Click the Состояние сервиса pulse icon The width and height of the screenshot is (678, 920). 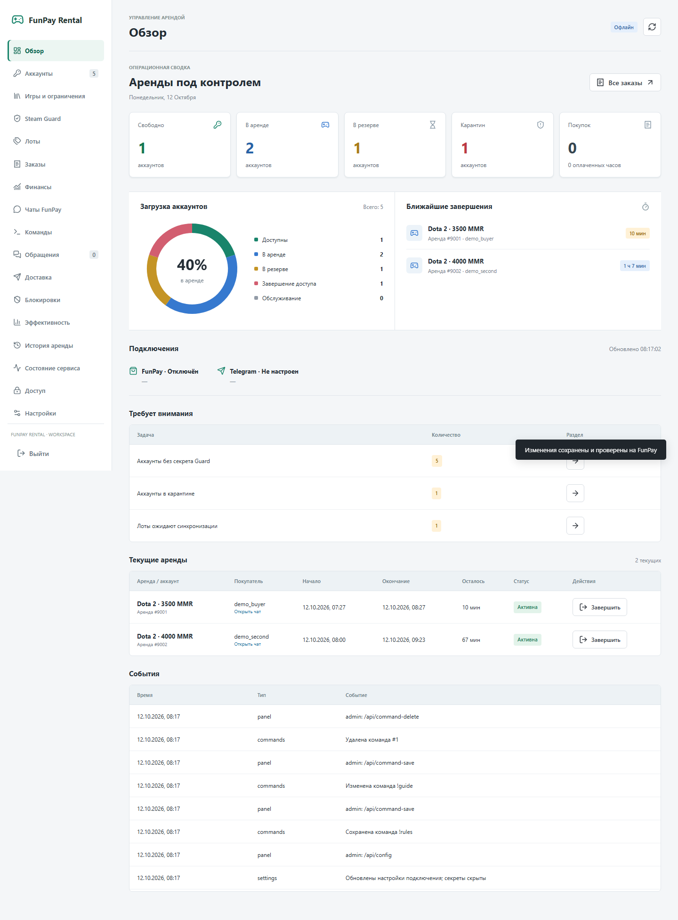17,368
